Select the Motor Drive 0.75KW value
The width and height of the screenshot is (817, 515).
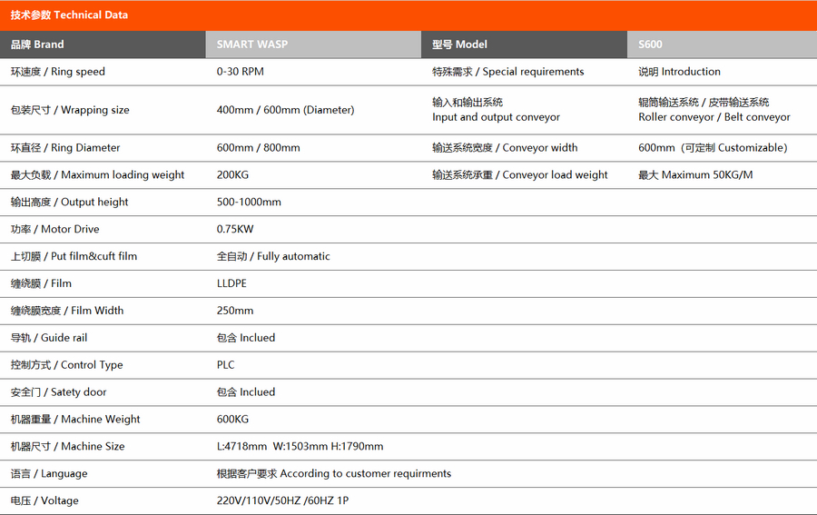[x=235, y=230]
